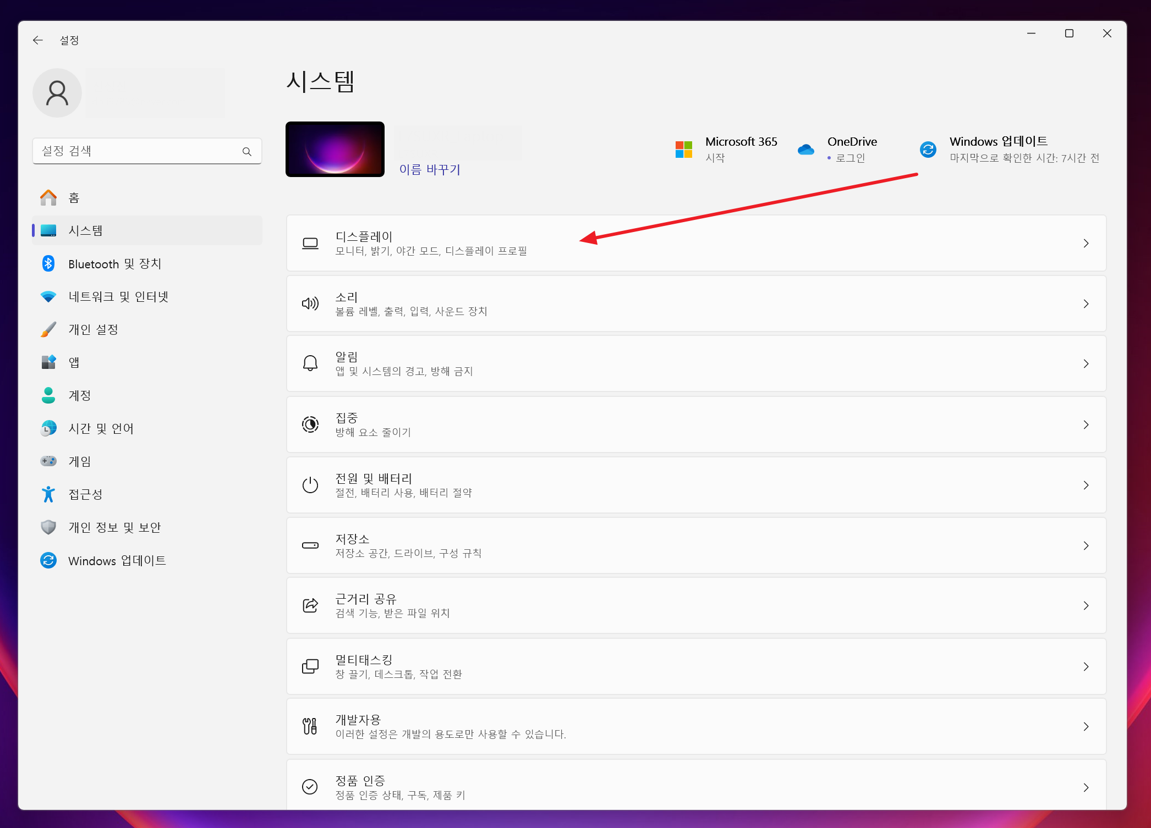The width and height of the screenshot is (1151, 828).
Task: Click the user account avatar
Action: 57,93
